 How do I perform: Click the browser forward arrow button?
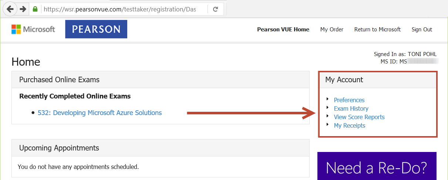point(23,9)
